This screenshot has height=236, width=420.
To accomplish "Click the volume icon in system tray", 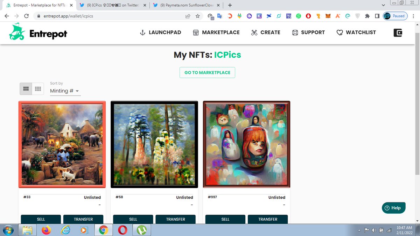I will tap(374, 230).
